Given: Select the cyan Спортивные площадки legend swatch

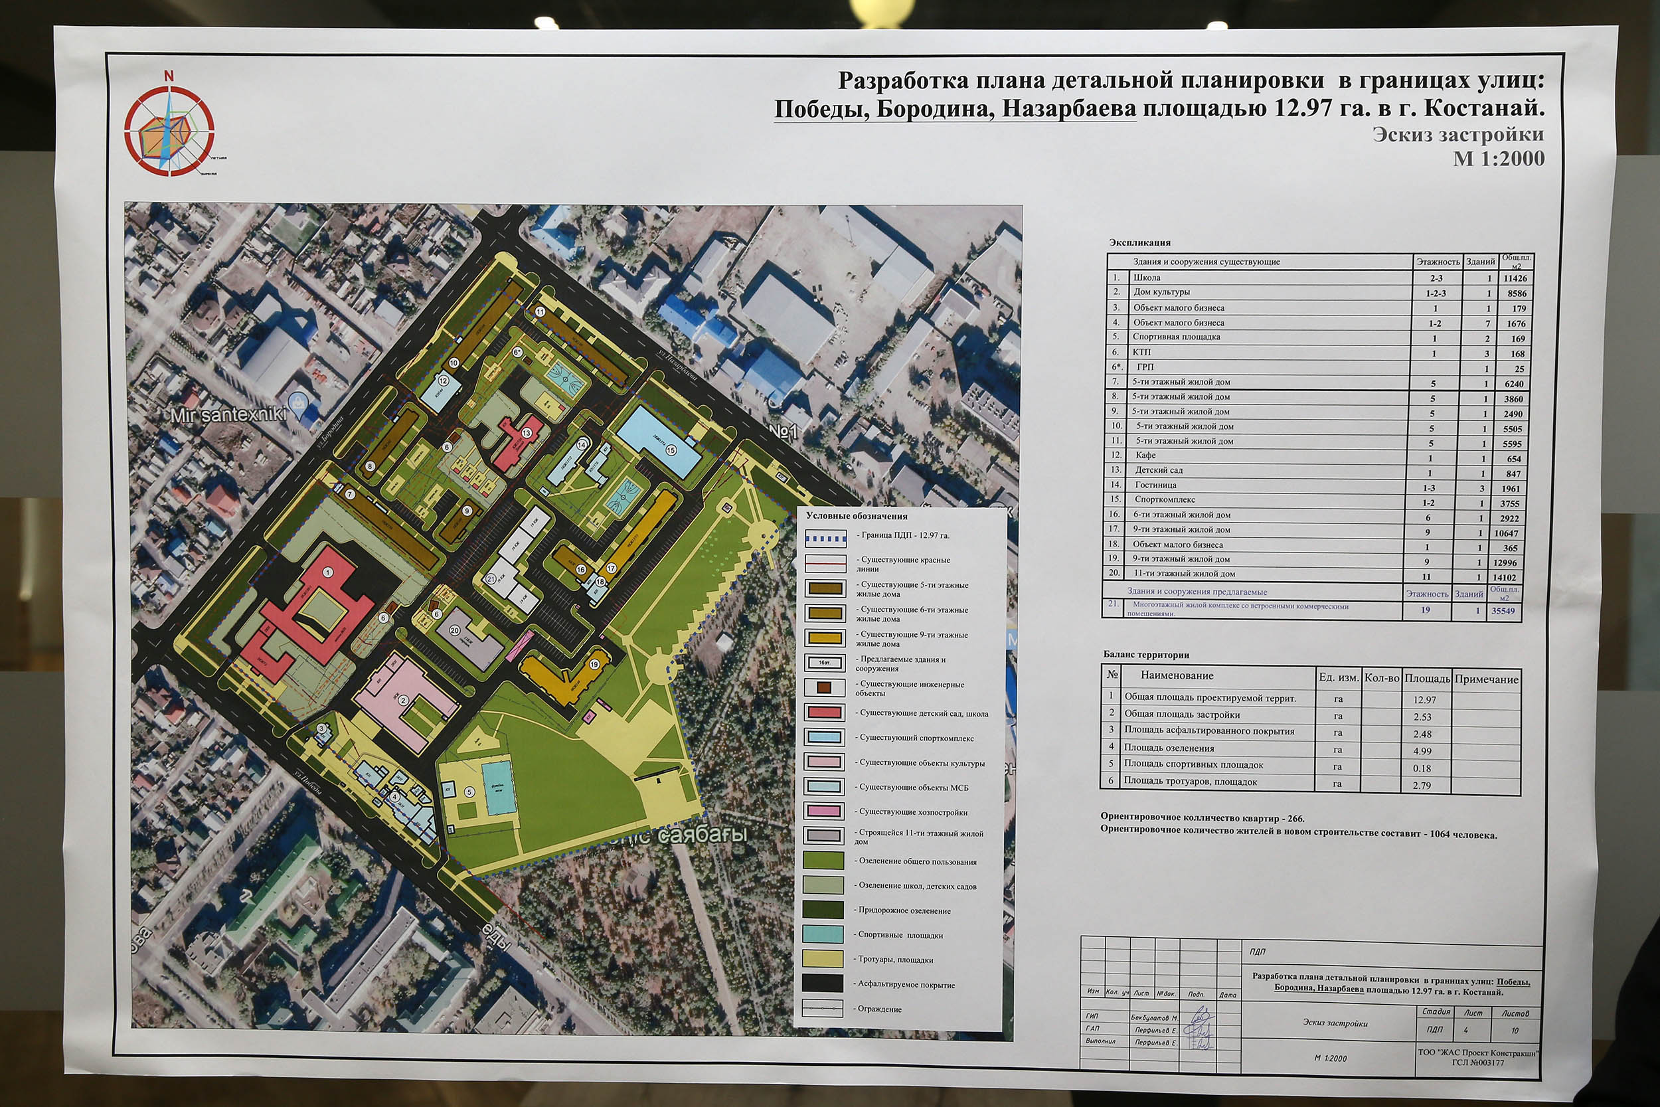Looking at the screenshot, I should pyautogui.click(x=823, y=934).
